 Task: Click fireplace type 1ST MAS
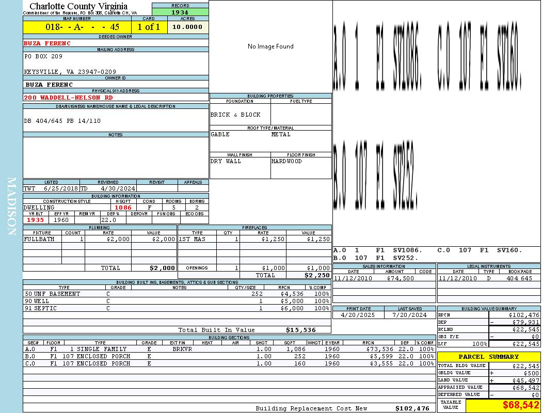click(192, 239)
